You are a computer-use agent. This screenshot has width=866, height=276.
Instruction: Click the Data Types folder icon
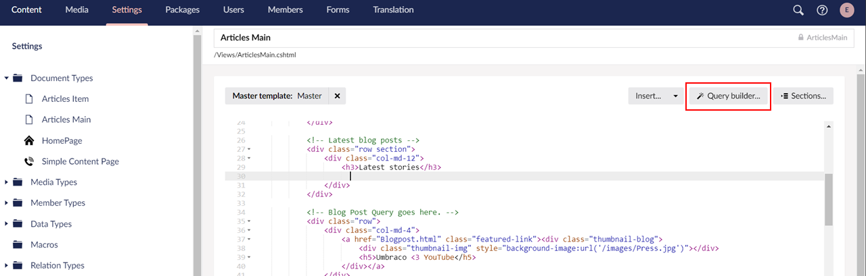tap(18, 224)
